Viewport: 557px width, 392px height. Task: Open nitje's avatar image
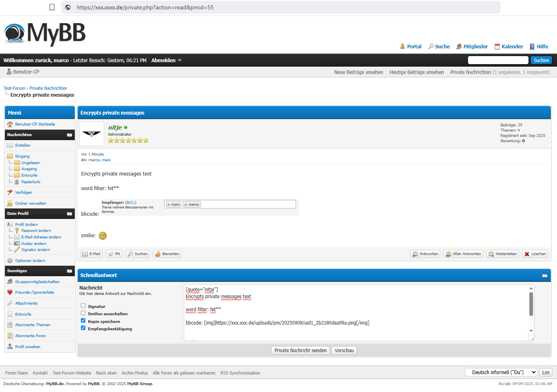[91, 134]
